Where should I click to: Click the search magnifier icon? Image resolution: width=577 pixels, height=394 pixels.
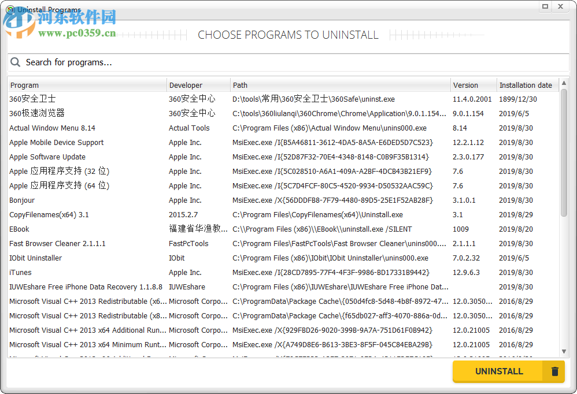[x=16, y=62]
